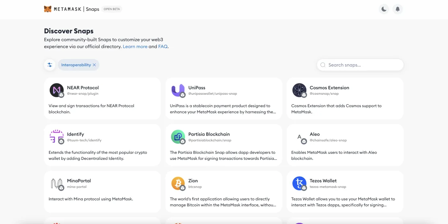This screenshot has width=448, height=224.
Task: Click the search magnifier icon
Action: [323, 65]
